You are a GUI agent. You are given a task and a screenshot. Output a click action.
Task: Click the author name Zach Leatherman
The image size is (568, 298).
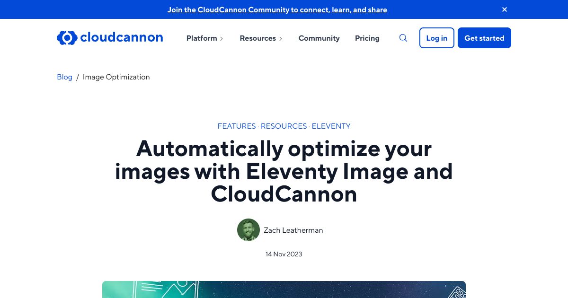pyautogui.click(x=293, y=230)
